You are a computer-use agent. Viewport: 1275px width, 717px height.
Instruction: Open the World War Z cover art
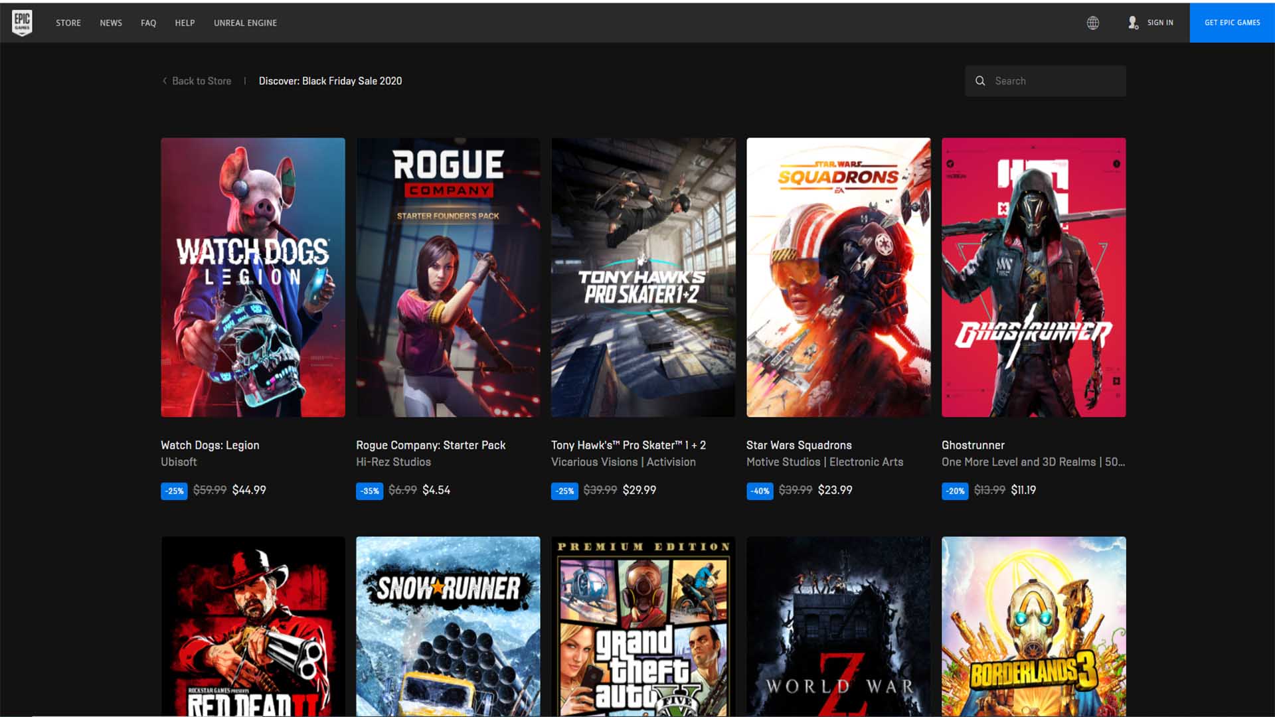839,626
